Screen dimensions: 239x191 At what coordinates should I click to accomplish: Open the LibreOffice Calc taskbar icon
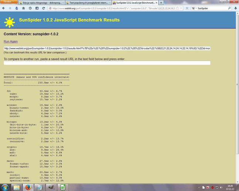pos(63,187)
